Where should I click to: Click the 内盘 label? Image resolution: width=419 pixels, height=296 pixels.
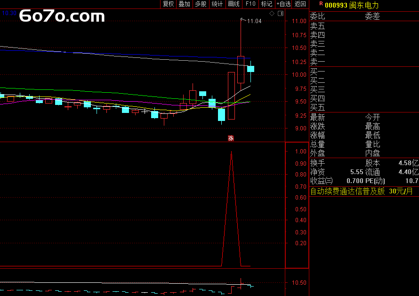coord(372,153)
